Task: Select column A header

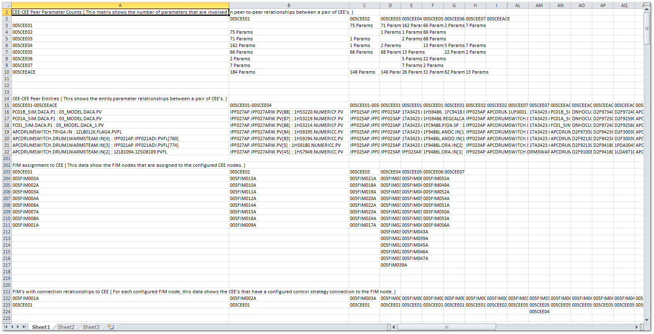Action: tap(120, 5)
